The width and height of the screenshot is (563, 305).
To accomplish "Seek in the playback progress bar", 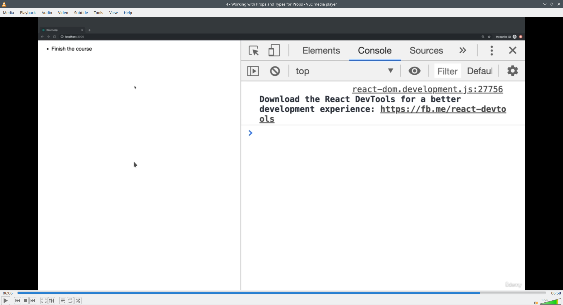I will (x=281, y=293).
